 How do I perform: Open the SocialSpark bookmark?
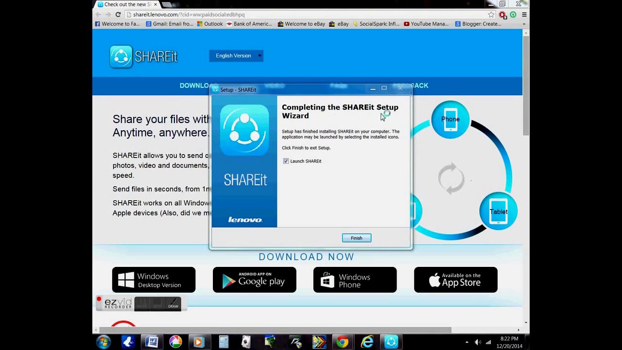tap(376, 24)
